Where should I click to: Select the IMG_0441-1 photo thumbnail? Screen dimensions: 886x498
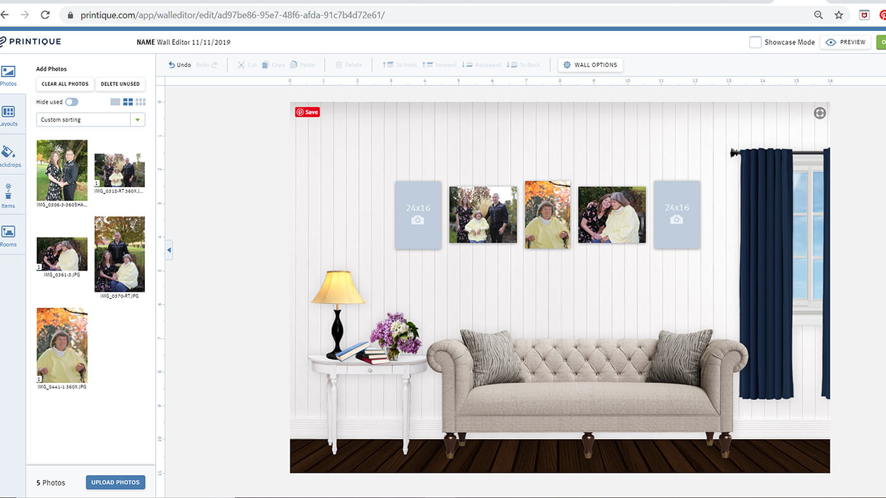click(61, 346)
